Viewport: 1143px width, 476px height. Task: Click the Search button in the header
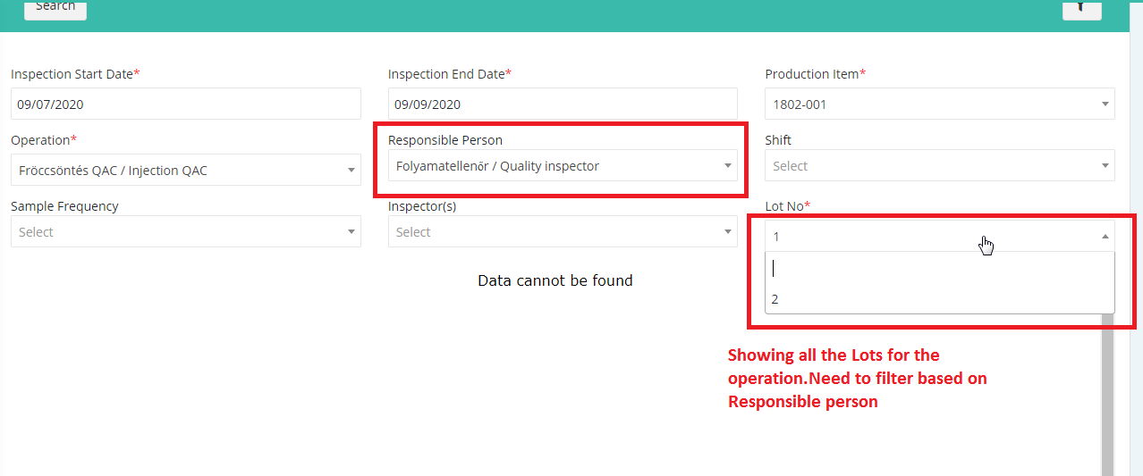pos(55,7)
